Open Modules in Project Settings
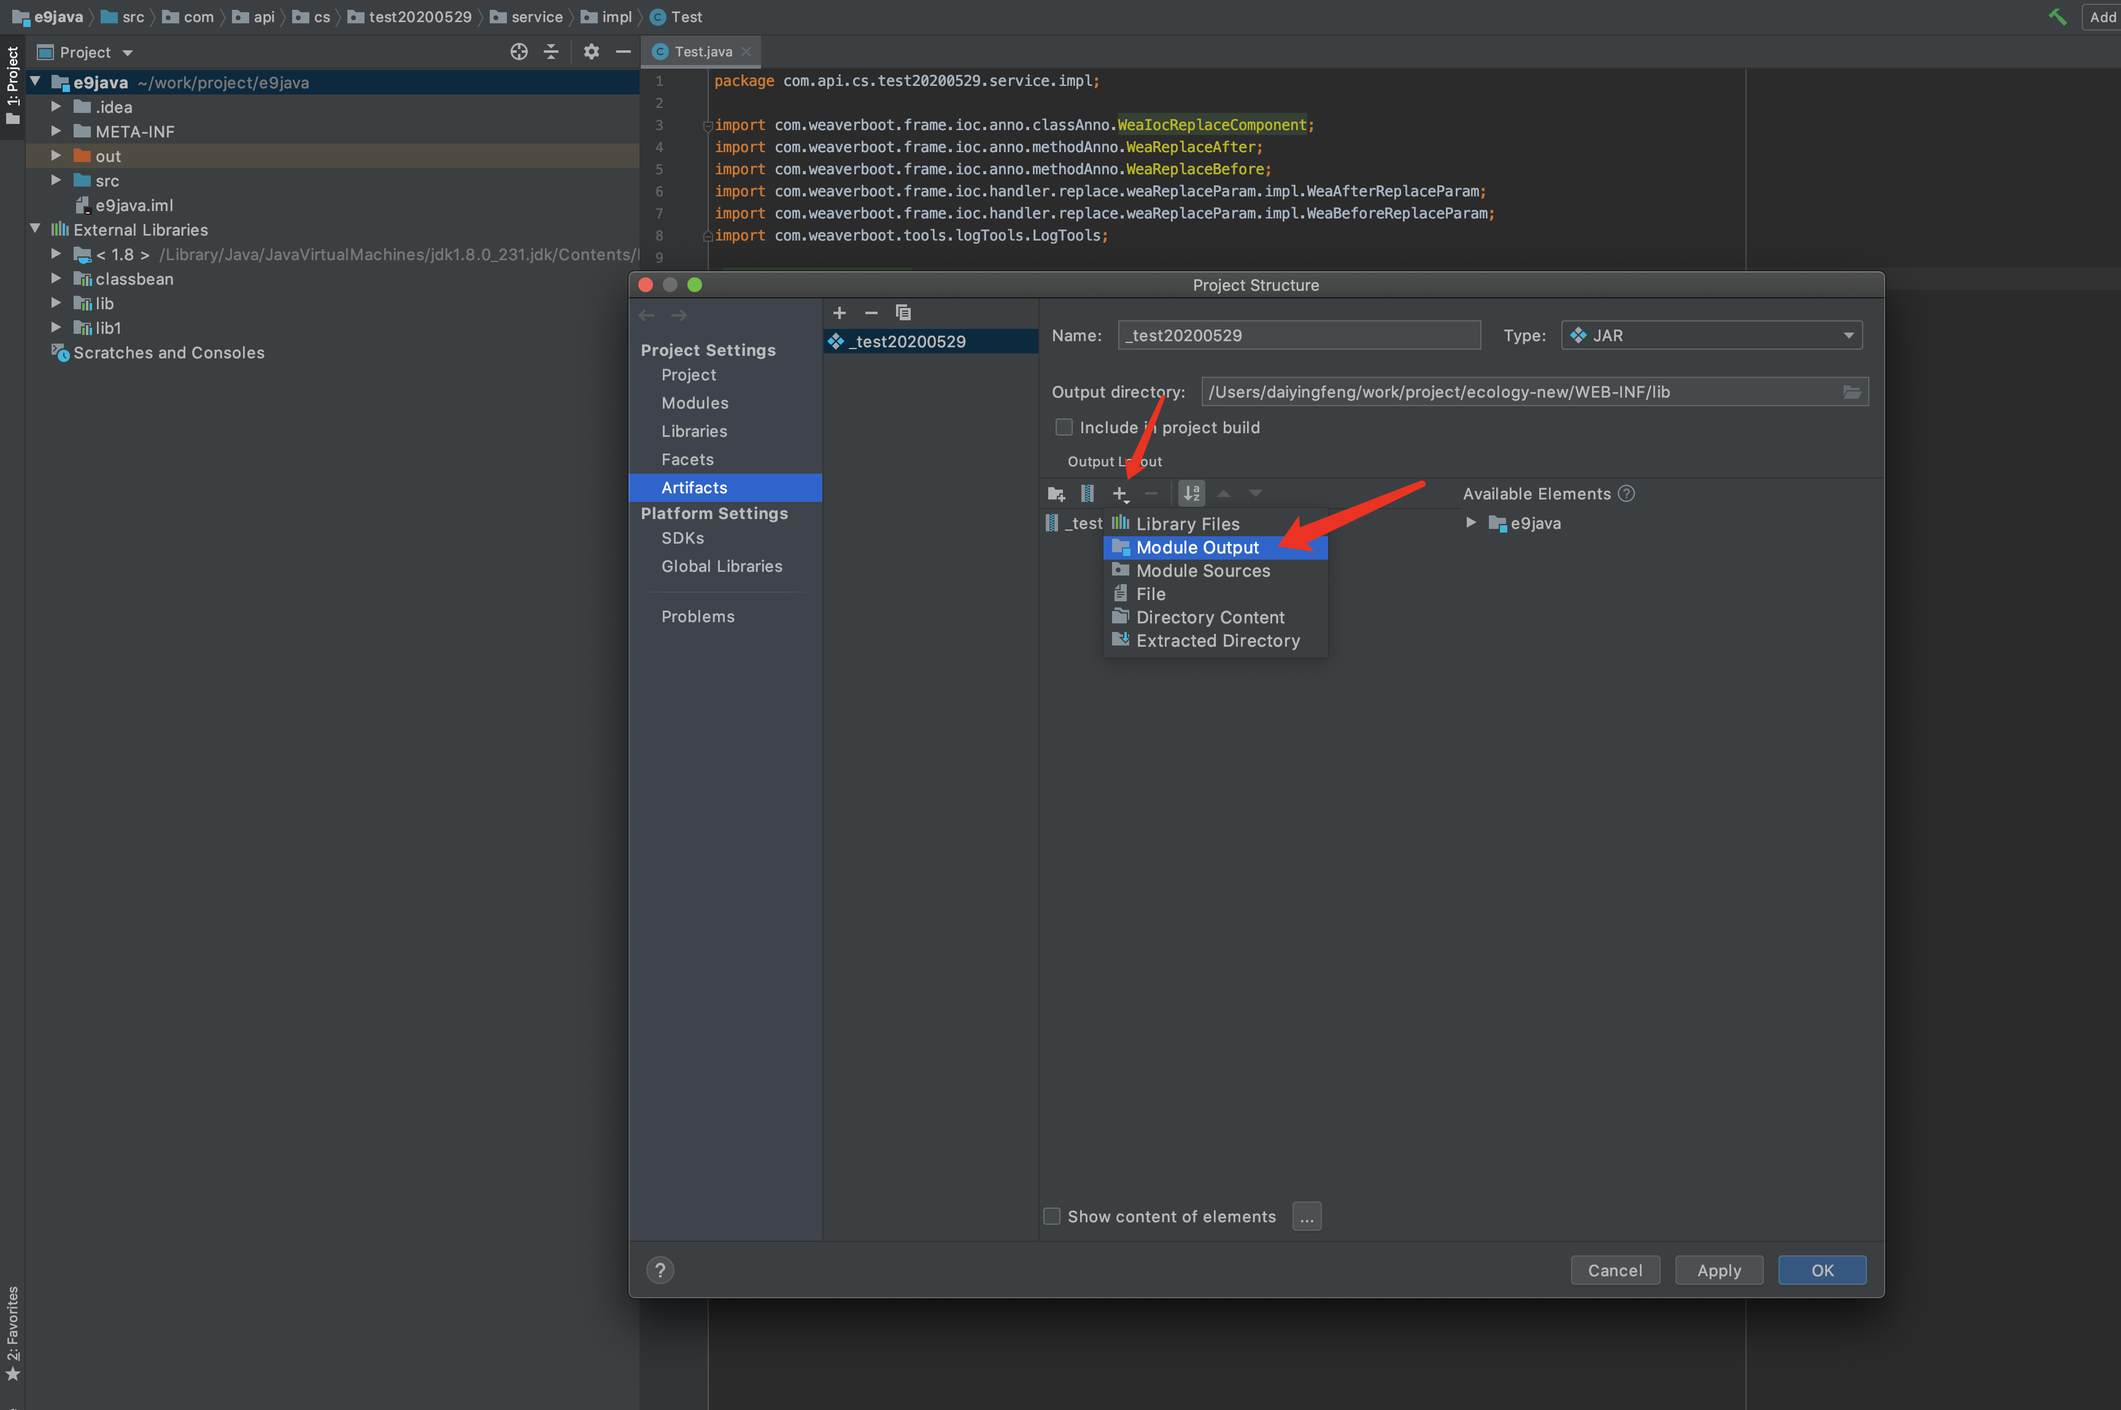Viewport: 2121px width, 1410px height. click(x=694, y=403)
